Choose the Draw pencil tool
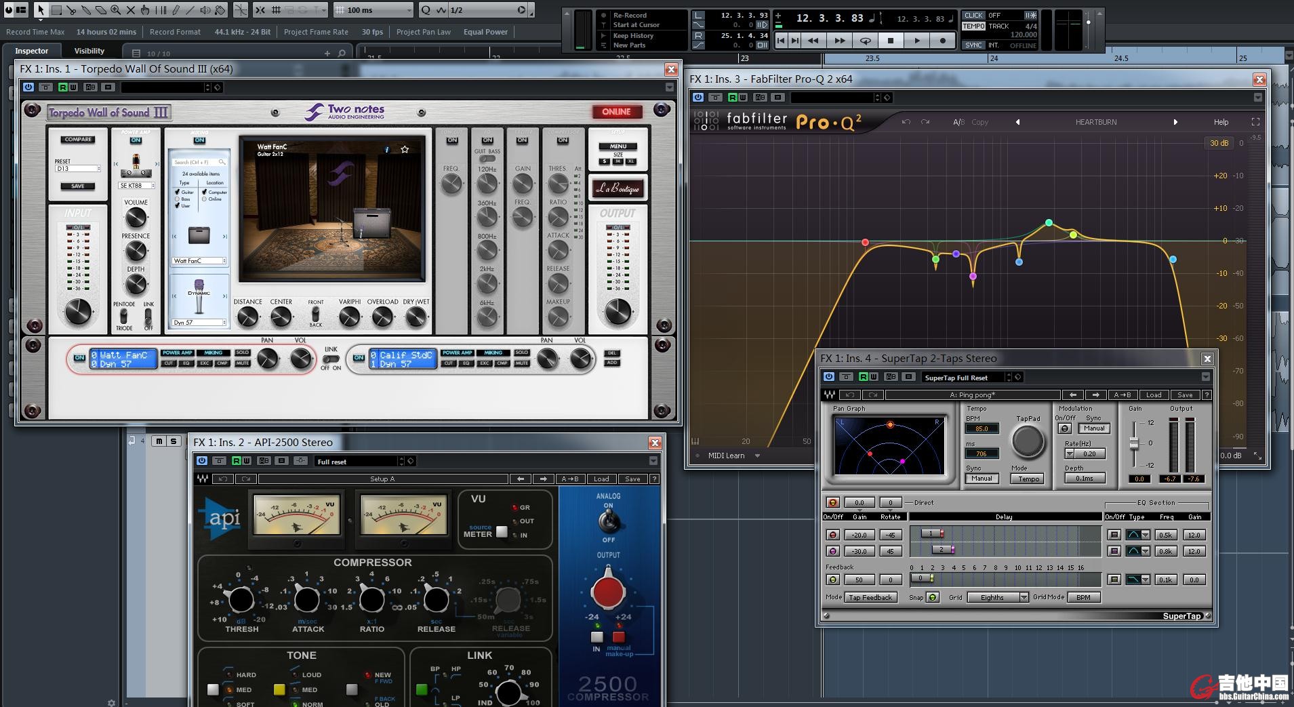Screen dimensions: 1294x707 coord(176,9)
